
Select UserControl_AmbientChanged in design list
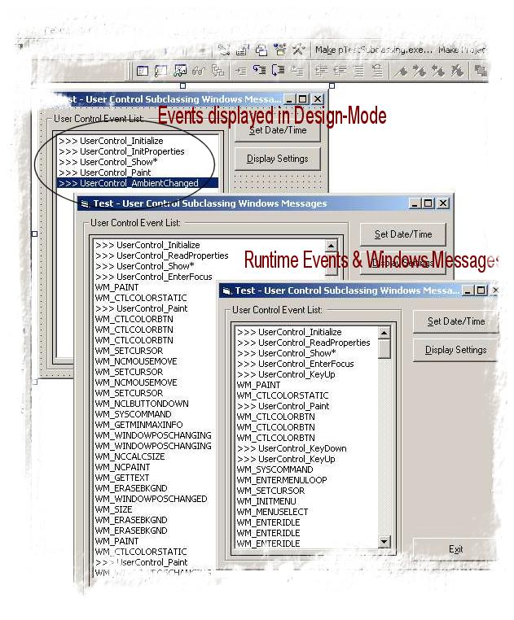point(138,183)
